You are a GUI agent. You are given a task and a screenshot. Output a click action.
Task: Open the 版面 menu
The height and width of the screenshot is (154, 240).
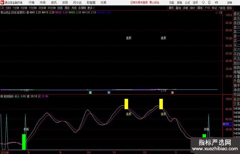coord(179,3)
